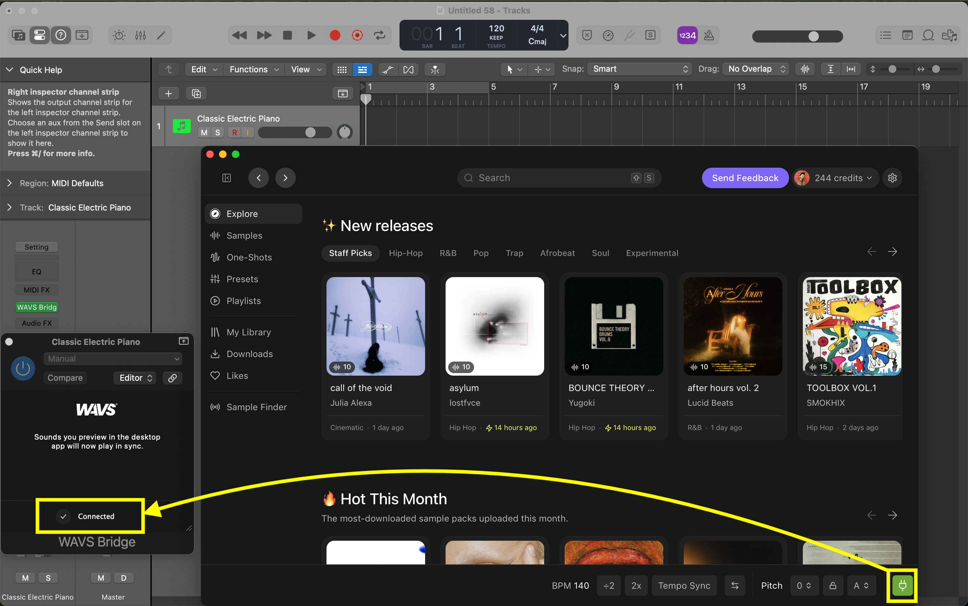Open the Snap Smart dropdown
The height and width of the screenshot is (606, 968).
click(640, 69)
